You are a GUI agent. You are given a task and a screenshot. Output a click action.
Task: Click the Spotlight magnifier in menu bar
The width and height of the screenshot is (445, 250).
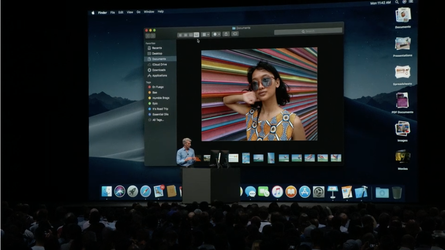click(397, 2)
